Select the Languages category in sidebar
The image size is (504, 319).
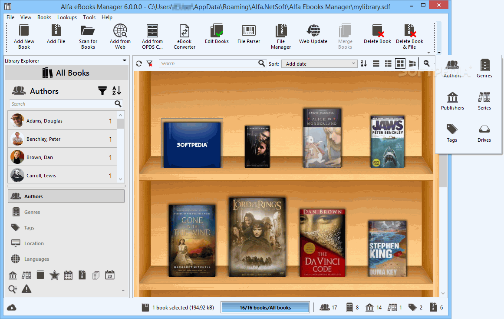click(x=66, y=259)
